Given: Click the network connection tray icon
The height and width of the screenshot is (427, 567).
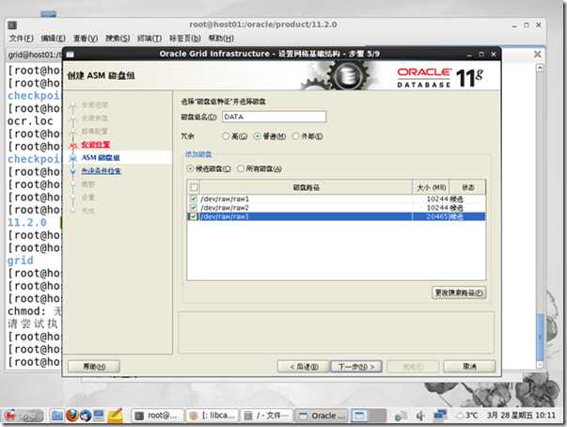Looking at the screenshot, I should tap(401, 416).
